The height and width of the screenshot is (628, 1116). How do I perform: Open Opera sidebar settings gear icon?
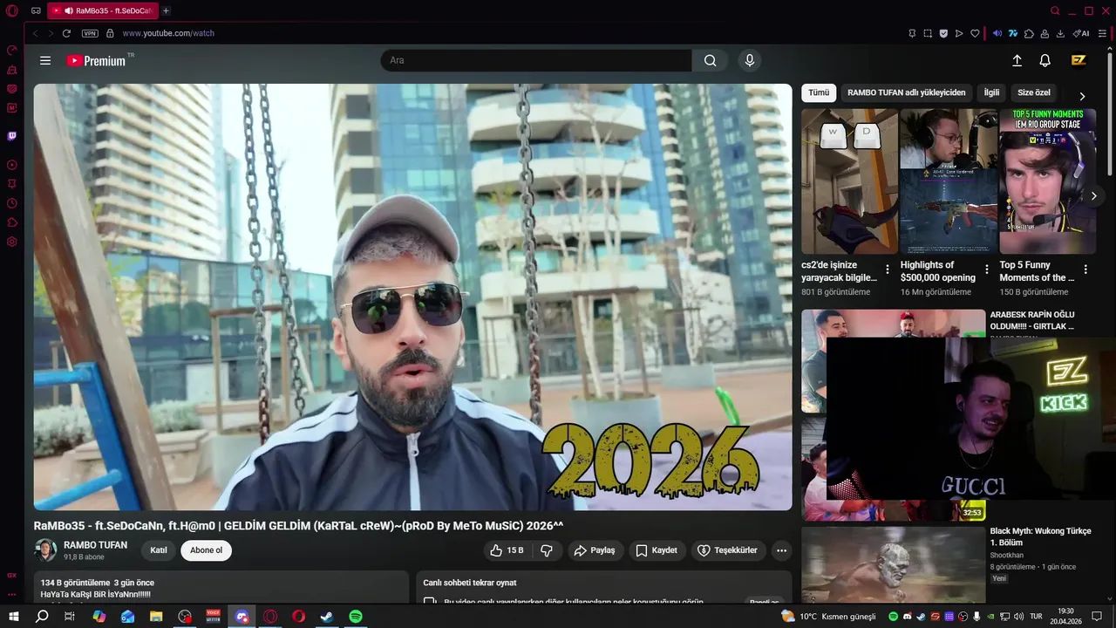tap(12, 242)
